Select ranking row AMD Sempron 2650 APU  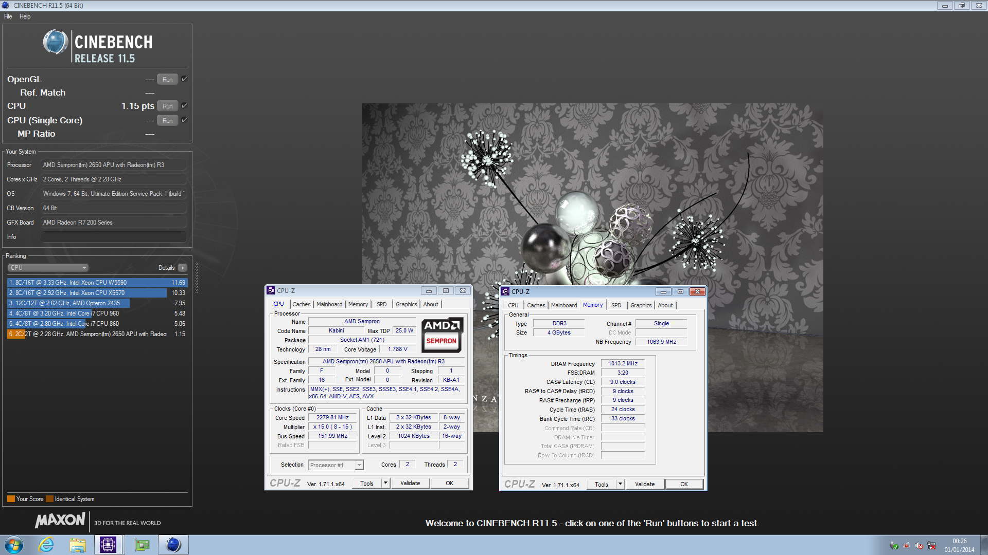coord(97,334)
